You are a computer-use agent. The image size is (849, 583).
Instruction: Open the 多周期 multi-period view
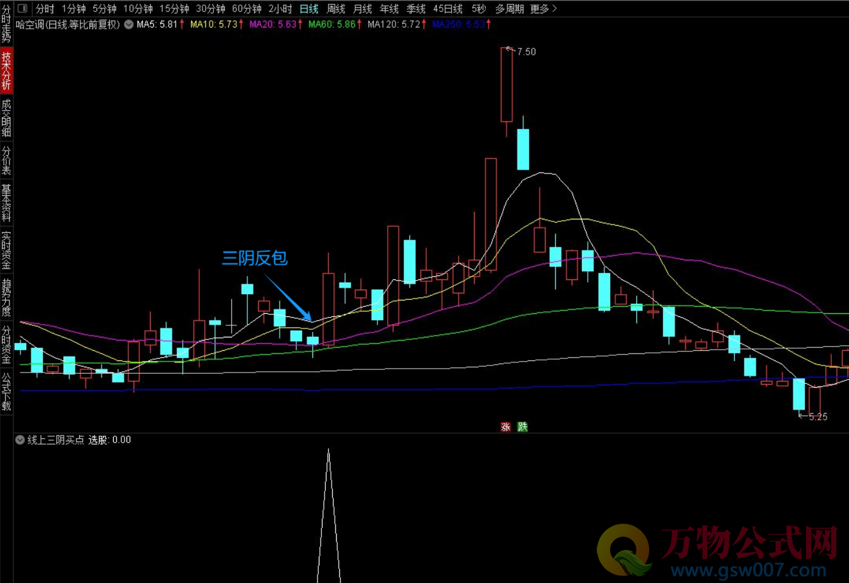(509, 9)
